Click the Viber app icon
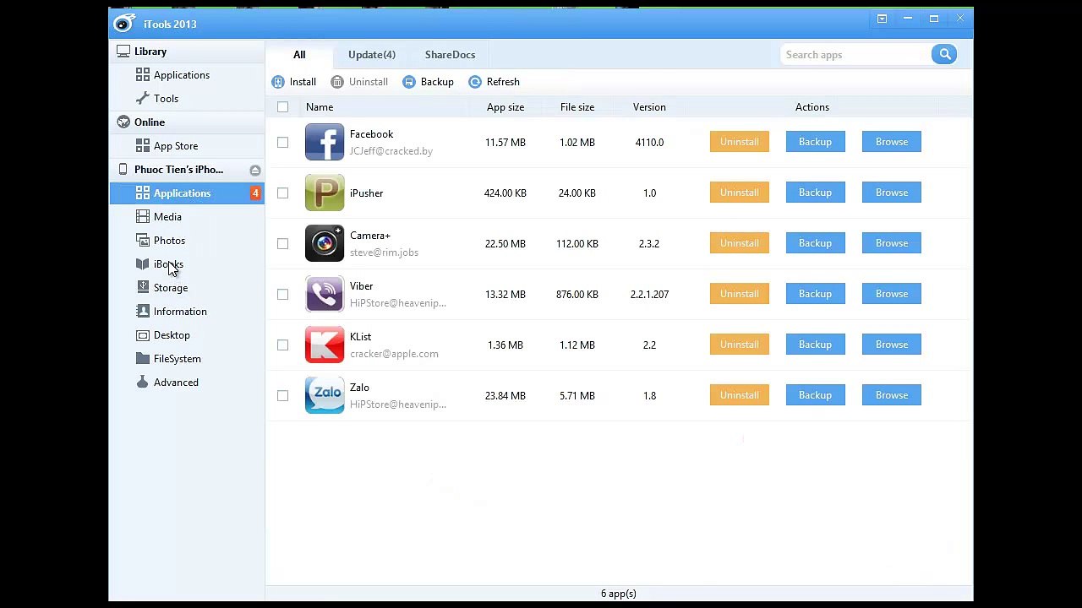 pos(325,294)
